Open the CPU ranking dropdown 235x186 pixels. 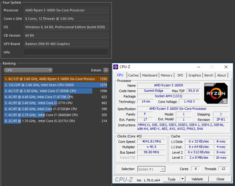click(x=28, y=70)
